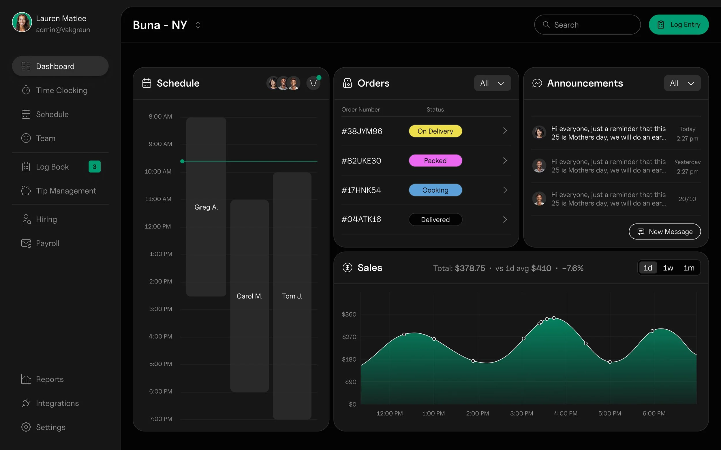The width and height of the screenshot is (721, 450).
Task: Click the New Message button
Action: point(664,231)
